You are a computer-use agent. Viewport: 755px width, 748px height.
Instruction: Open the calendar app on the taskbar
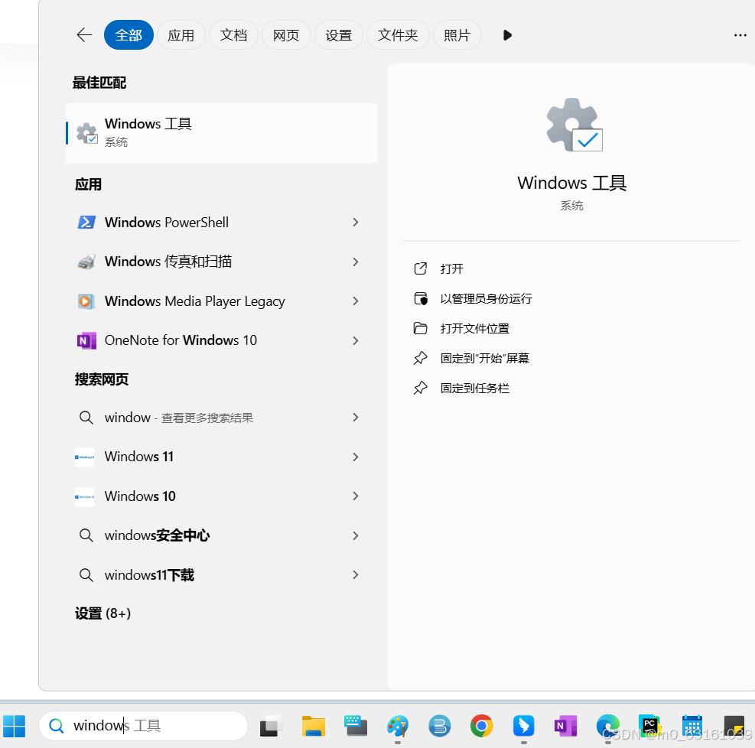pos(692,726)
